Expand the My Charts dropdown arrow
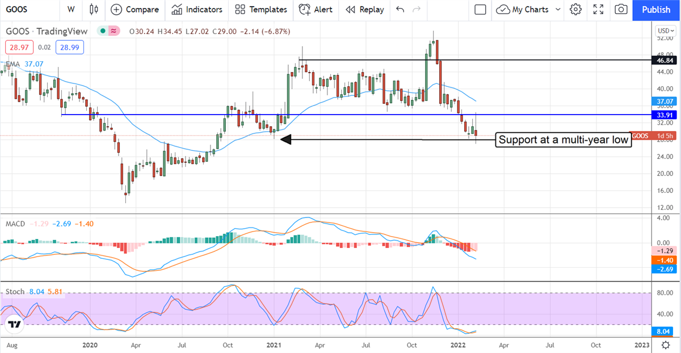The height and width of the screenshot is (353, 681). click(x=558, y=10)
